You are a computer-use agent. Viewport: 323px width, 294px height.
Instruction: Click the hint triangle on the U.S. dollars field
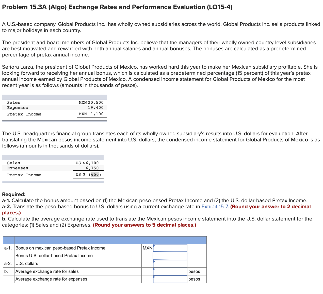[154, 261]
